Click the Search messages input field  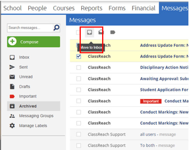30,28
